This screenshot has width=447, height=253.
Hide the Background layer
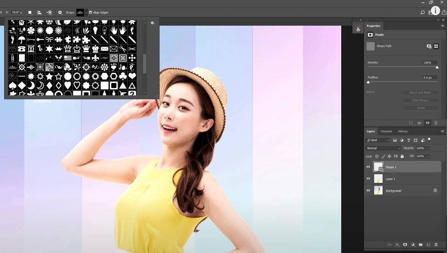pyautogui.click(x=368, y=191)
